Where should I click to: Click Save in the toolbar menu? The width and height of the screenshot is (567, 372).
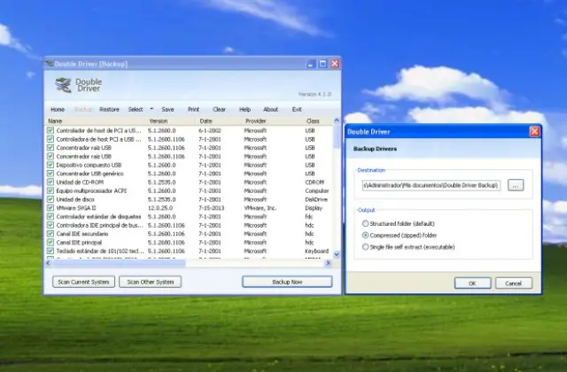[x=167, y=109]
